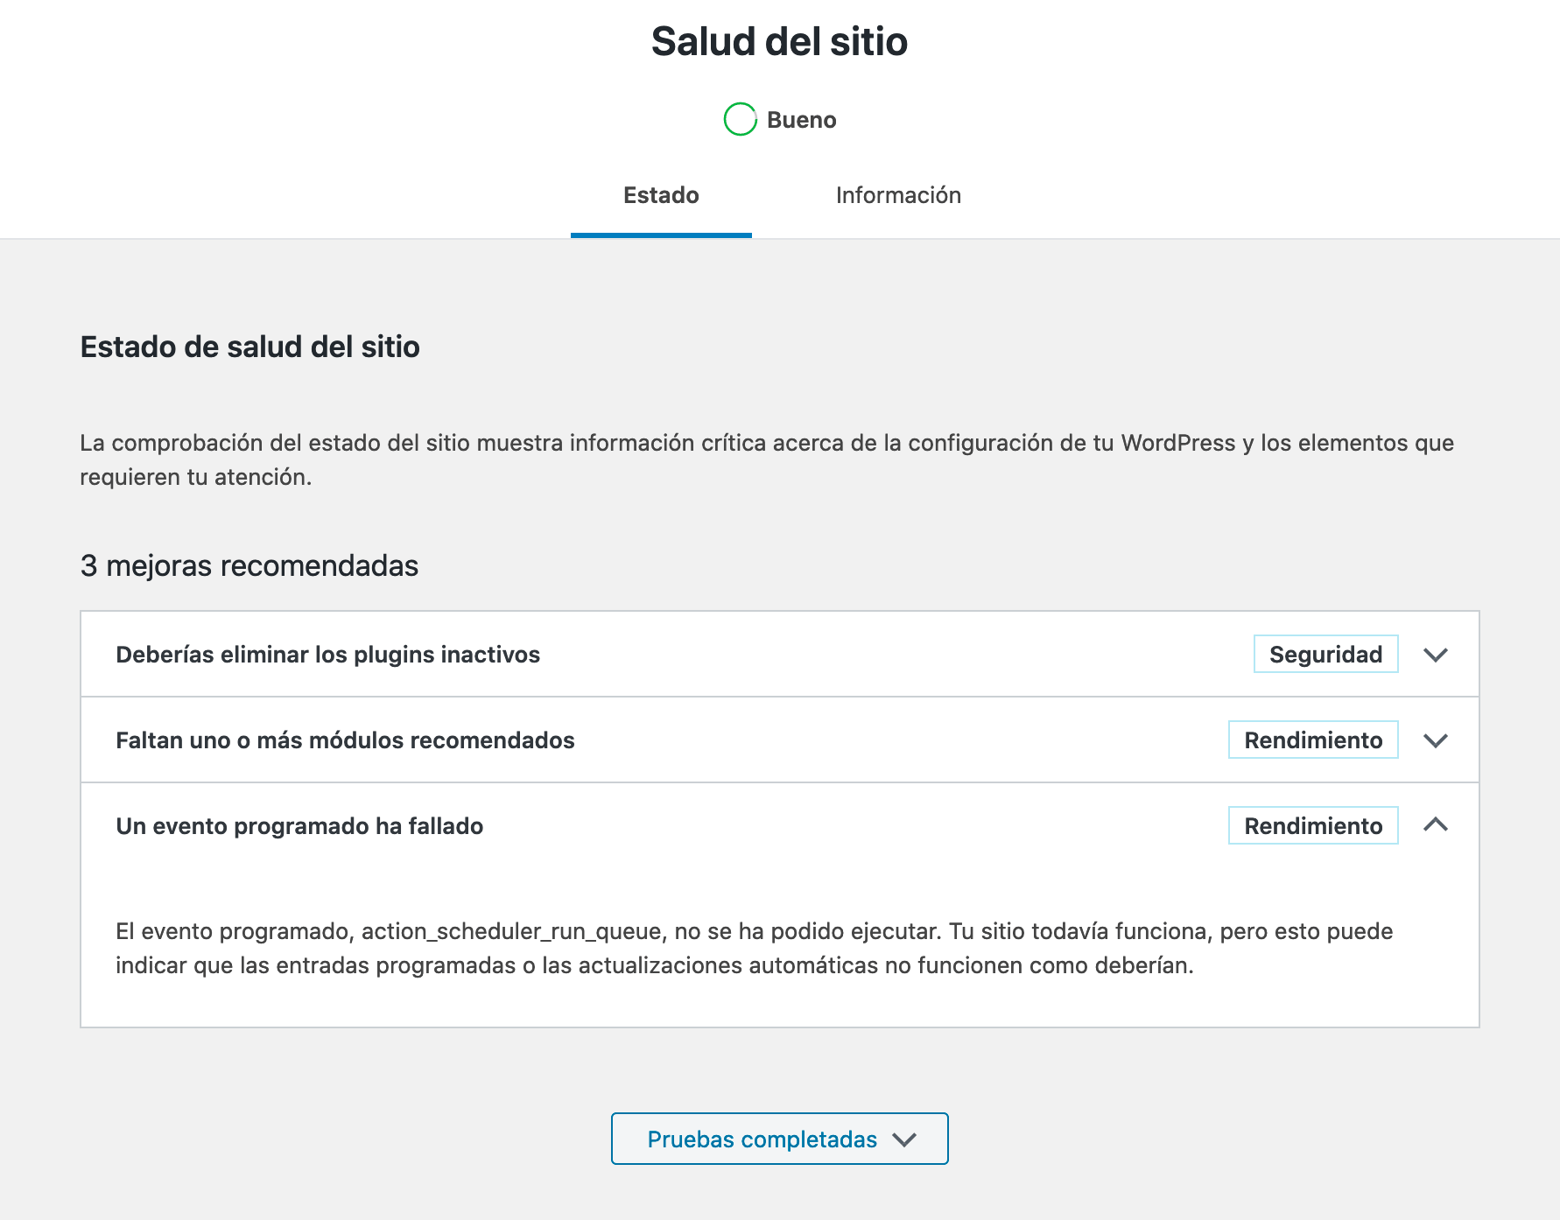Click the 'Salud del sitio' title
1560x1220 pixels.
click(779, 41)
